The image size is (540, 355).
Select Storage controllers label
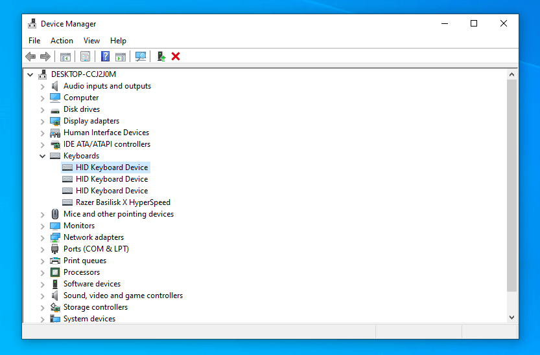click(x=95, y=307)
